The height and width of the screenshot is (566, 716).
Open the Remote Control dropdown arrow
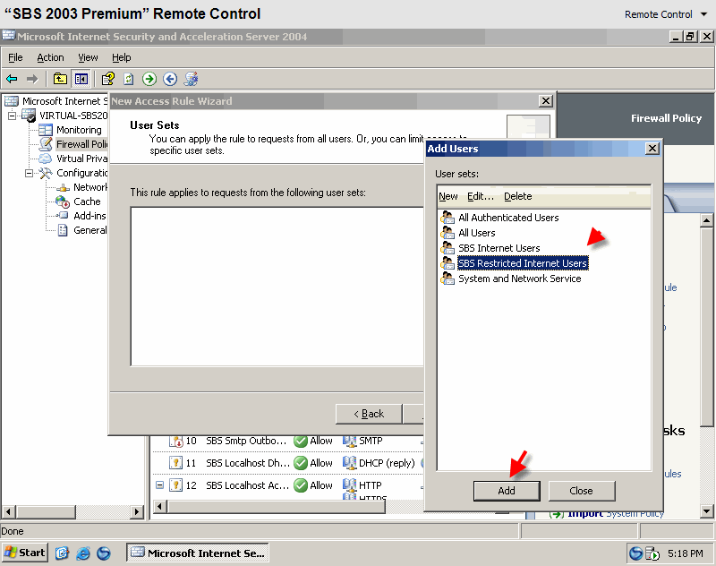[x=703, y=14]
